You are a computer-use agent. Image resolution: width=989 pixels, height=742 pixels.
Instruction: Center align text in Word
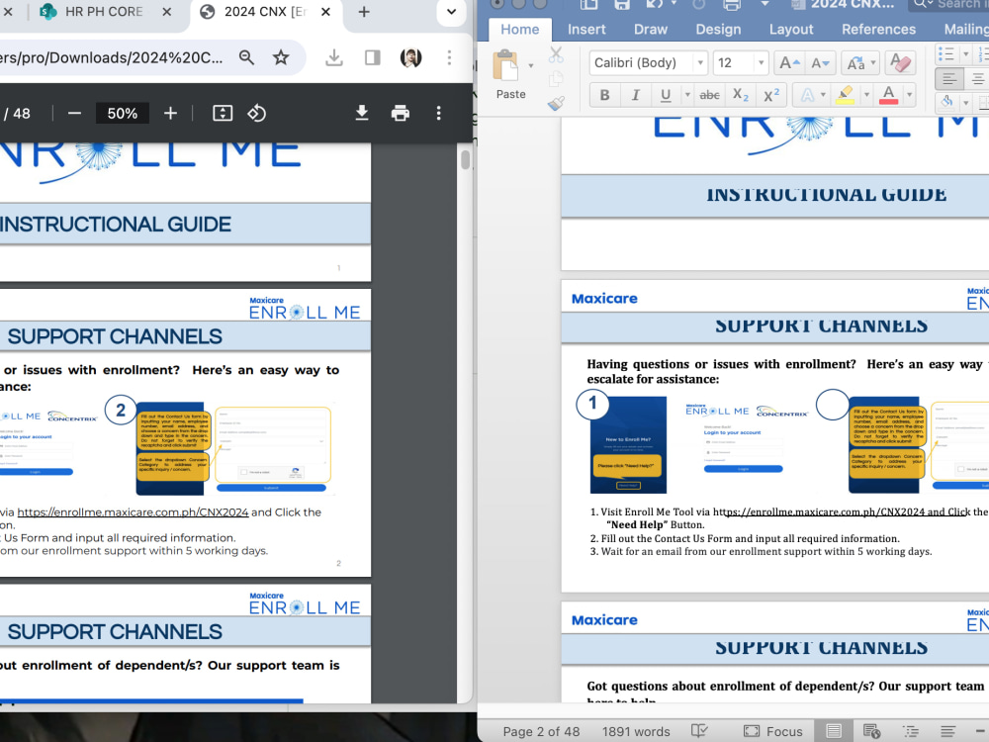click(978, 79)
